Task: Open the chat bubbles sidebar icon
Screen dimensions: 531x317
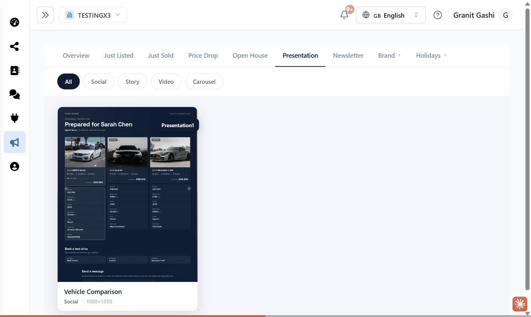Action: point(14,94)
